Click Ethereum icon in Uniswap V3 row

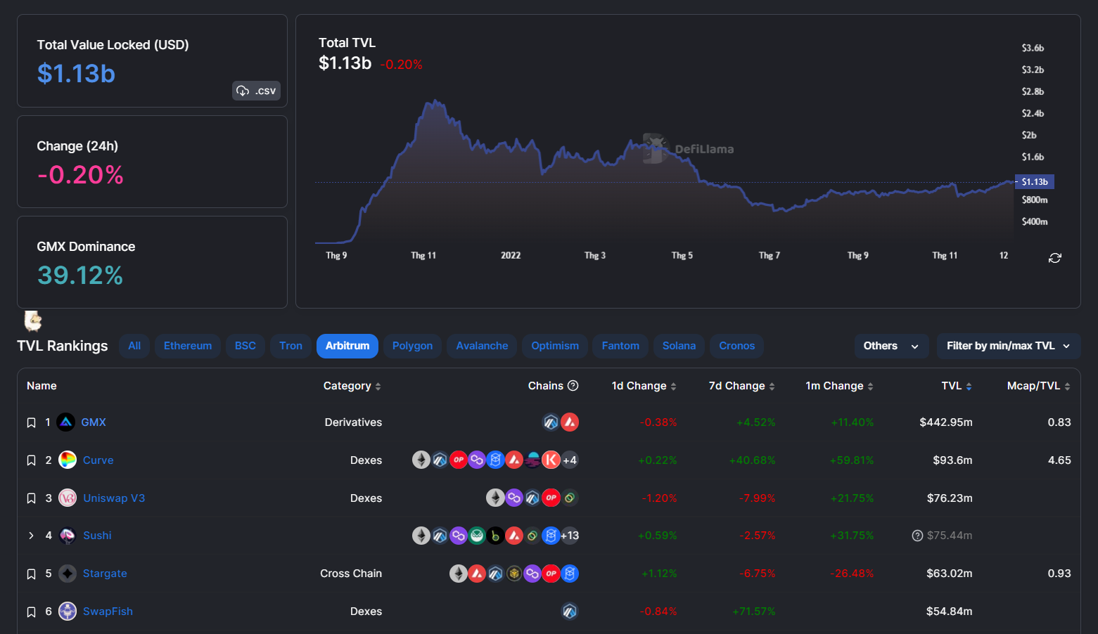tap(495, 498)
